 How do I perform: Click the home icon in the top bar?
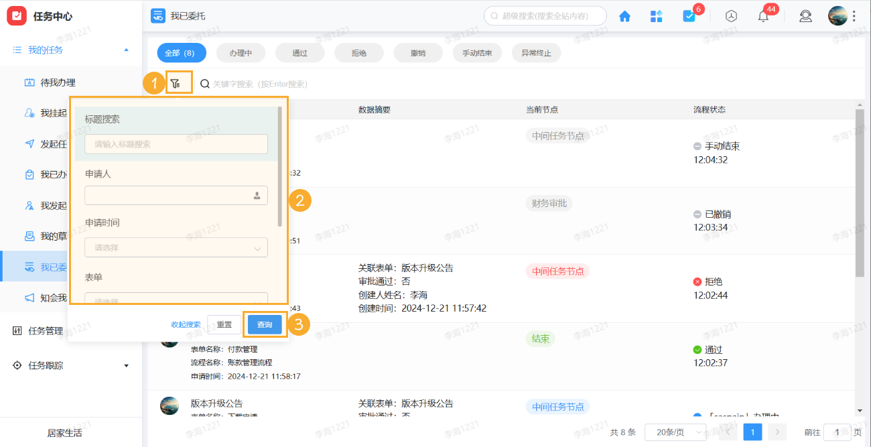click(x=624, y=15)
